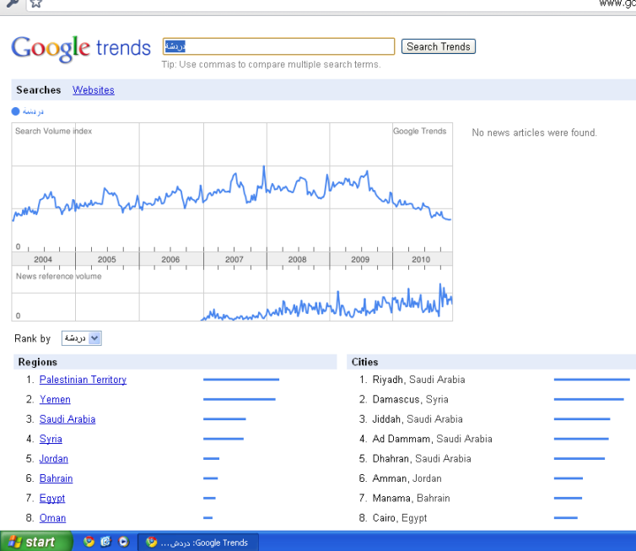
Task: Click the blue legend dot for search term
Action: pyautogui.click(x=15, y=111)
